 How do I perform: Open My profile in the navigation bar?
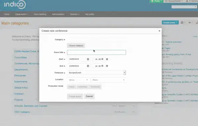[90, 14]
